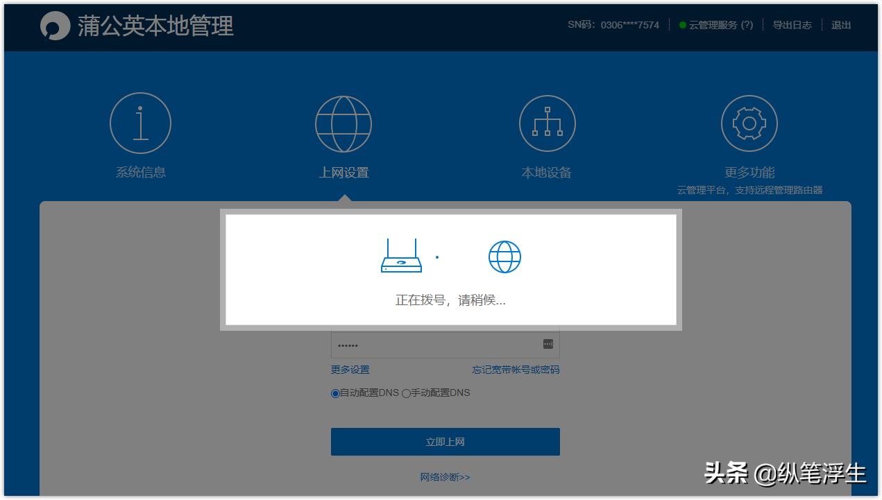
Task: Open the 更多功能 gear icon
Action: [749, 122]
